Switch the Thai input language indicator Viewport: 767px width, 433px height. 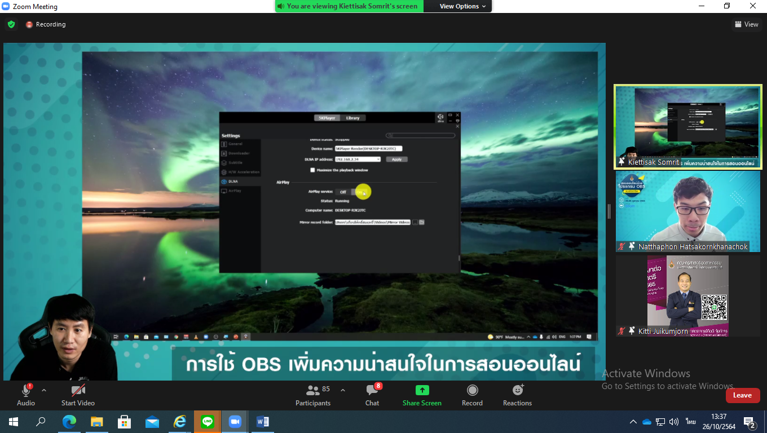[x=691, y=422]
